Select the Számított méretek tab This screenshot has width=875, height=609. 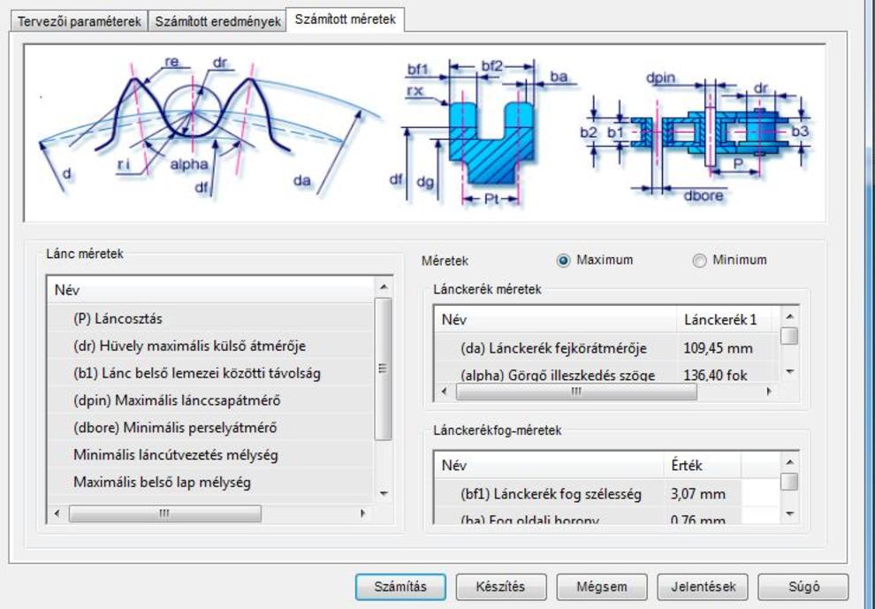pos(346,19)
